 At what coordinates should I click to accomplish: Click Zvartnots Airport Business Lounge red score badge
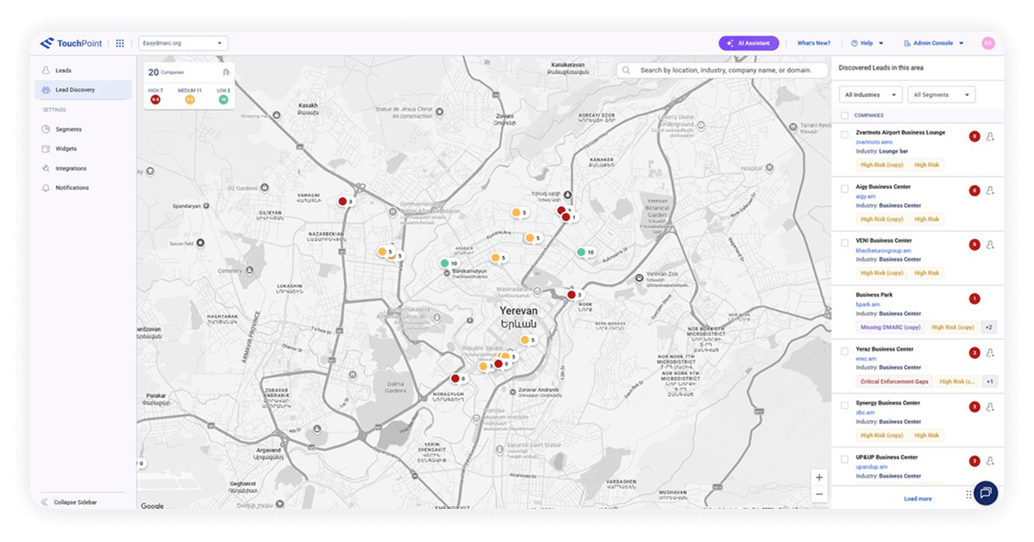point(974,137)
